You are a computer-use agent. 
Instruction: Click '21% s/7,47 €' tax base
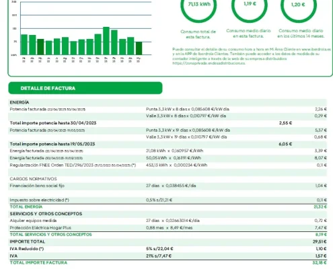(159, 256)
